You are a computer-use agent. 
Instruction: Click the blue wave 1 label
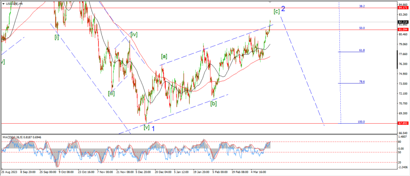point(153,128)
